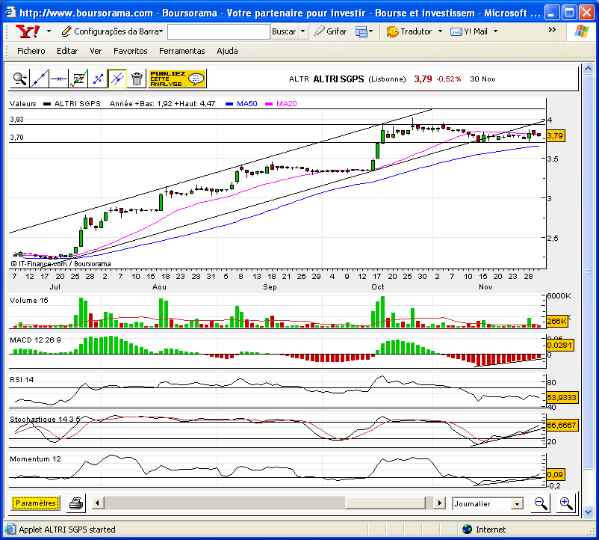Click the page scroll down arrow
The image size is (599, 540).
click(588, 512)
